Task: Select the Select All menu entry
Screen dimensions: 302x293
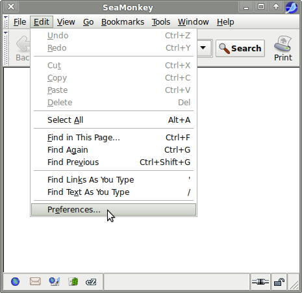Action: (114, 120)
